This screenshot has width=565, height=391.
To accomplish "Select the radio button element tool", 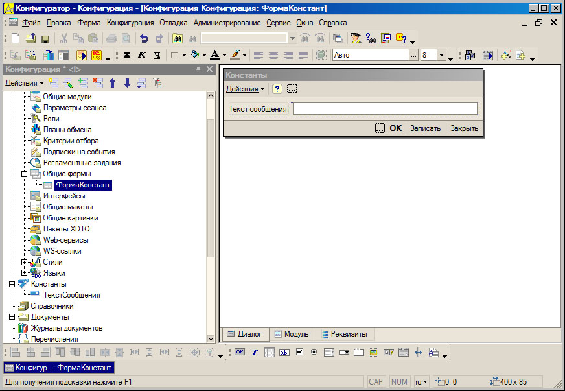I will point(314,352).
